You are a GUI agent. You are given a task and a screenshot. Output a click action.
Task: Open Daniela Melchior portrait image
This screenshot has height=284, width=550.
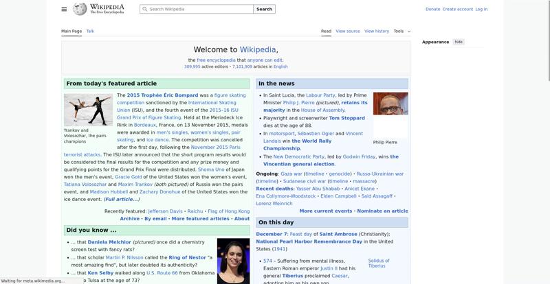tap(233, 261)
